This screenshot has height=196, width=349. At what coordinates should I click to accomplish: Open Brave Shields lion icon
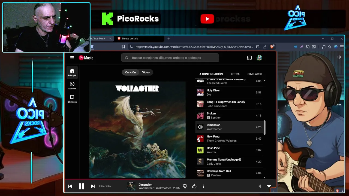(272, 47)
